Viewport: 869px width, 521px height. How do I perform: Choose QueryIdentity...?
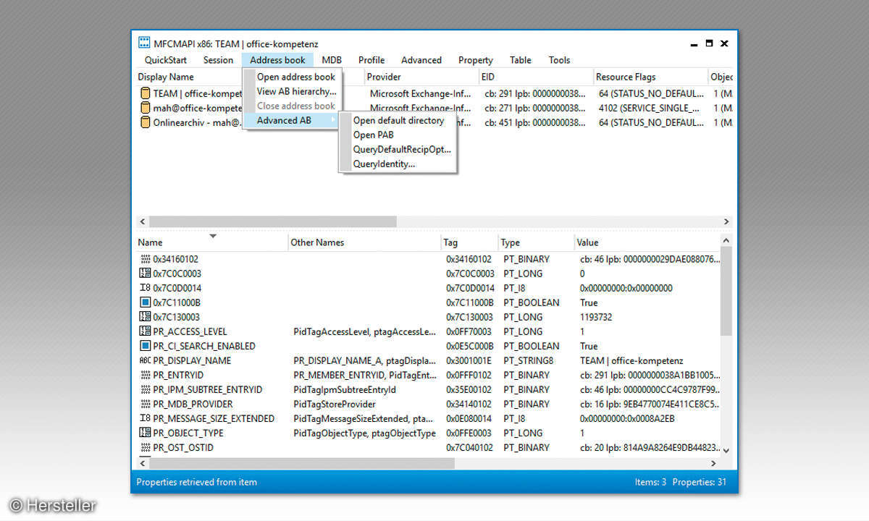pyautogui.click(x=398, y=164)
